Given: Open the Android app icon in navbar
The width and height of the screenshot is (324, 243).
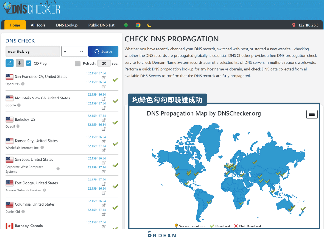Looking at the screenshot, I should (x=125, y=25).
